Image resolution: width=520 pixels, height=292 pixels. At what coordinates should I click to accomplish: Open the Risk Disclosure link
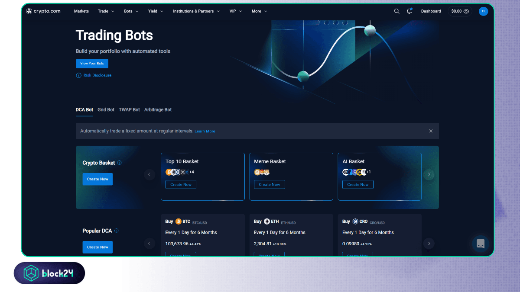pos(97,75)
